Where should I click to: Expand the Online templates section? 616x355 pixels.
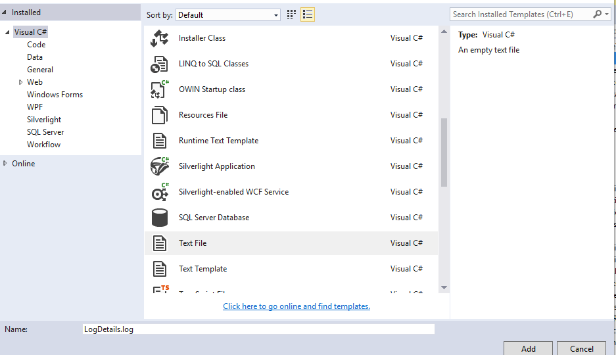pos(6,164)
